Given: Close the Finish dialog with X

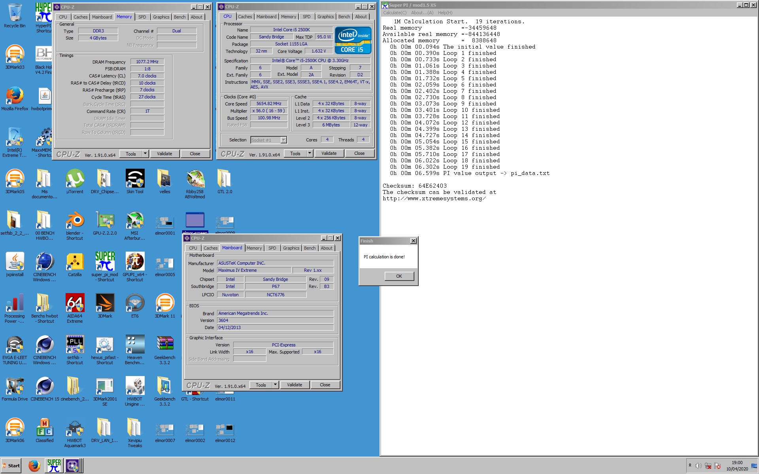Looking at the screenshot, I should [413, 241].
